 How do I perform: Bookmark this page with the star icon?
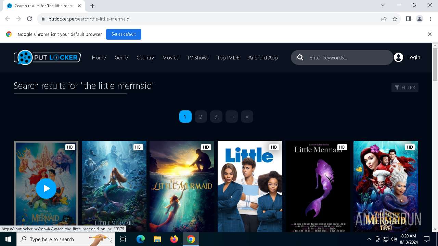(395, 19)
